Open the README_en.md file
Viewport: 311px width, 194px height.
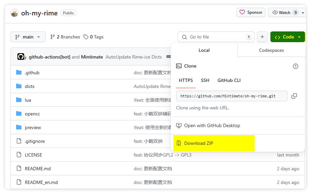(x=41, y=182)
